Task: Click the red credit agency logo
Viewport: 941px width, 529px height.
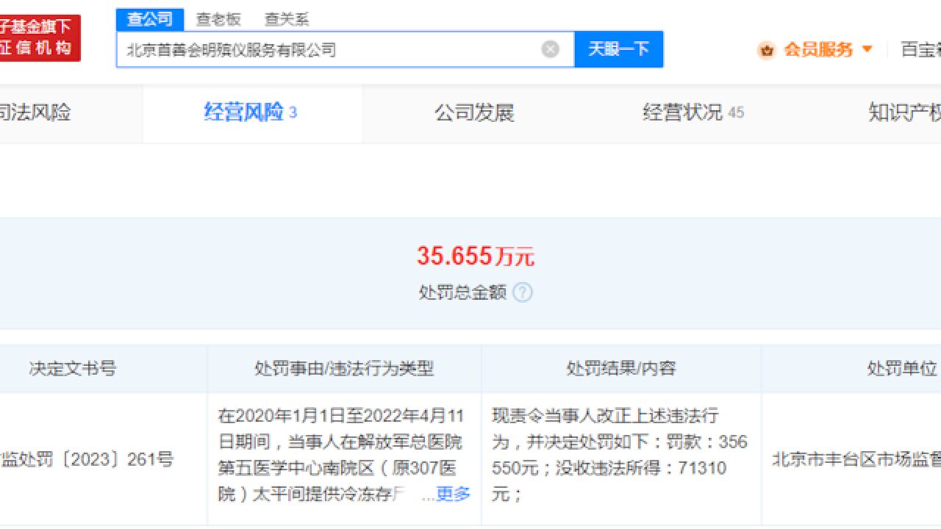Action: [40, 38]
